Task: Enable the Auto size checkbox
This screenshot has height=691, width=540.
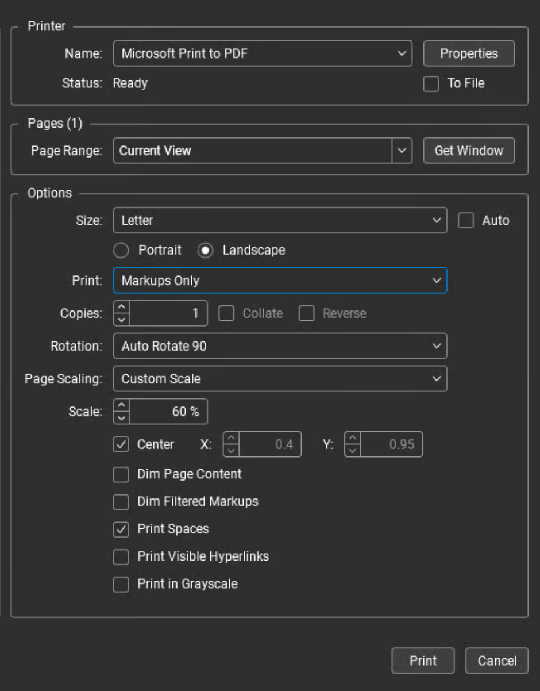Action: click(466, 220)
